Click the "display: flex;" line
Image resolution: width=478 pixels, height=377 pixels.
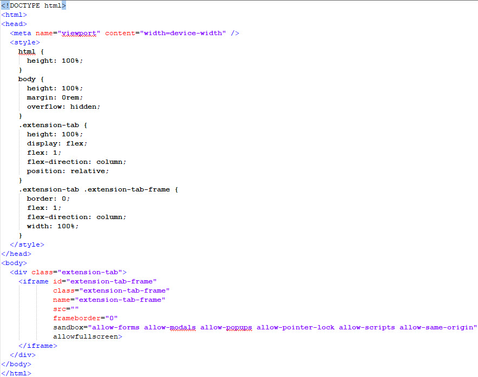(57, 143)
